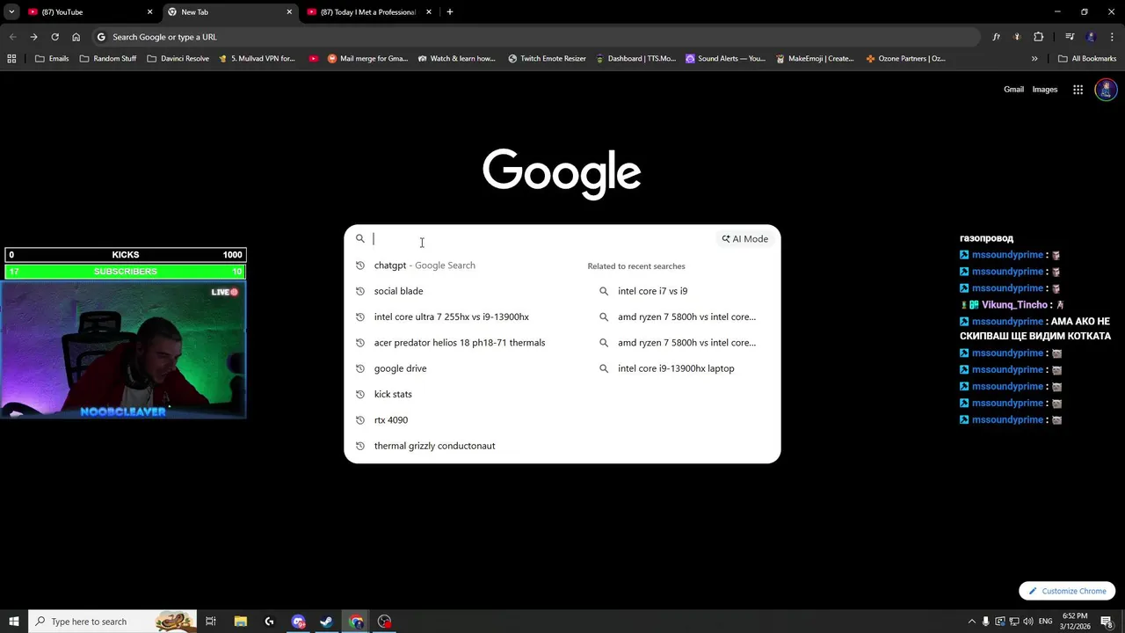Go back using the browser back arrow

coord(12,37)
